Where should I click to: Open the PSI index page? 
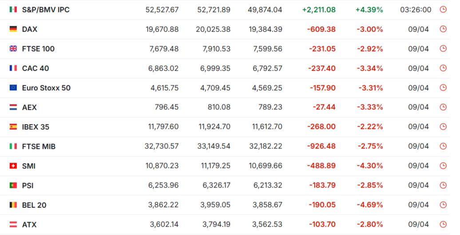(x=28, y=185)
